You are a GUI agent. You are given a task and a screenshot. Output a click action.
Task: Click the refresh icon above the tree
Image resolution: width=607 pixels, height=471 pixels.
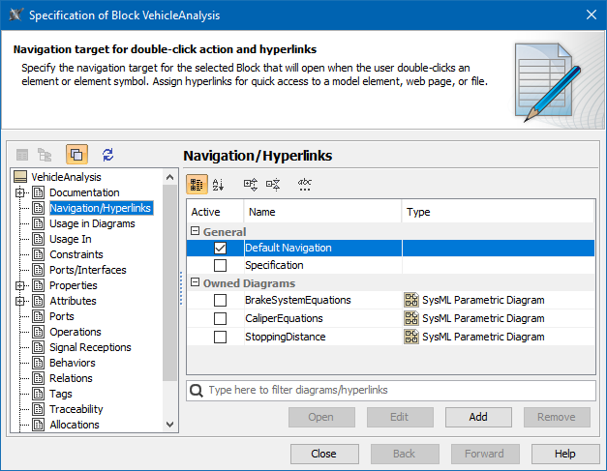click(x=107, y=155)
